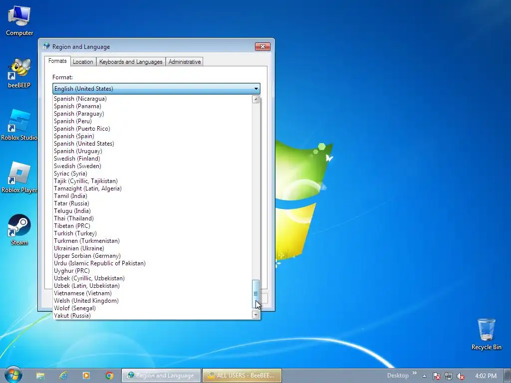511x383 pixels.
Task: Choose Turkmen (Turkmenistan) format
Action: click(x=153, y=241)
